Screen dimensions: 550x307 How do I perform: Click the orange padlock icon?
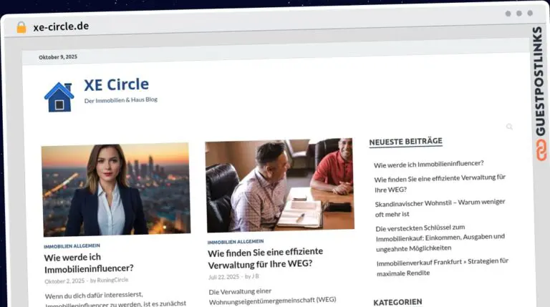click(21, 27)
